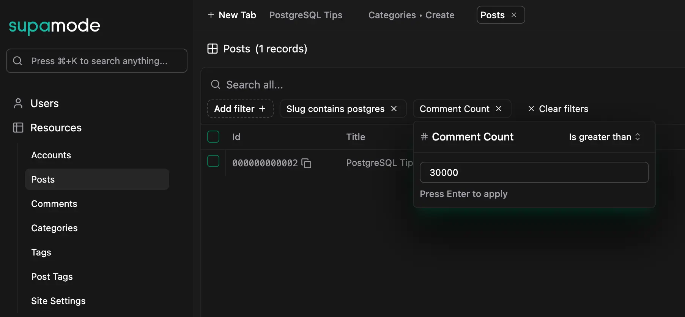The width and height of the screenshot is (685, 317).
Task: Click the Resources table icon
Action: (18, 128)
